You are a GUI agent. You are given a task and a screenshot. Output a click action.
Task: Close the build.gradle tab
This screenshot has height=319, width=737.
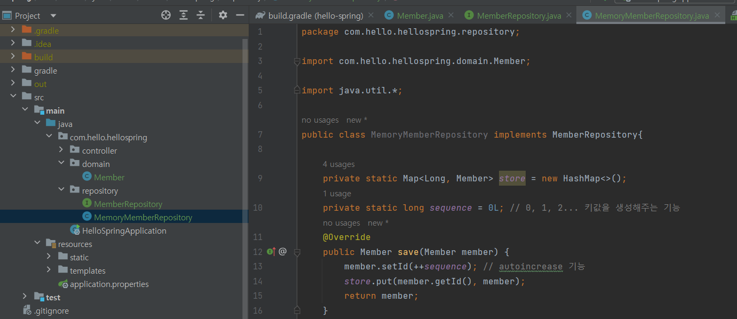click(371, 15)
